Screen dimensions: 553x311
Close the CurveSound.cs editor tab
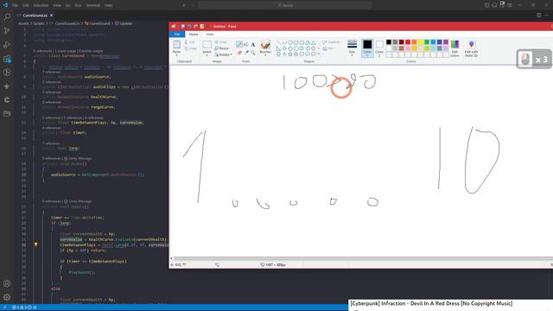click(x=51, y=16)
